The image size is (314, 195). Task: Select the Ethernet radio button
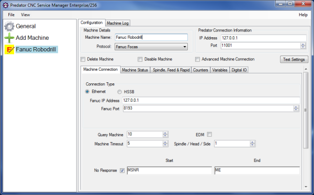(x=87, y=92)
